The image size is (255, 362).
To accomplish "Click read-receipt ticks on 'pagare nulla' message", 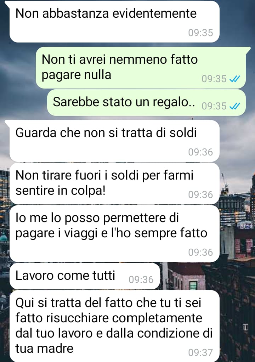I will point(235,79).
